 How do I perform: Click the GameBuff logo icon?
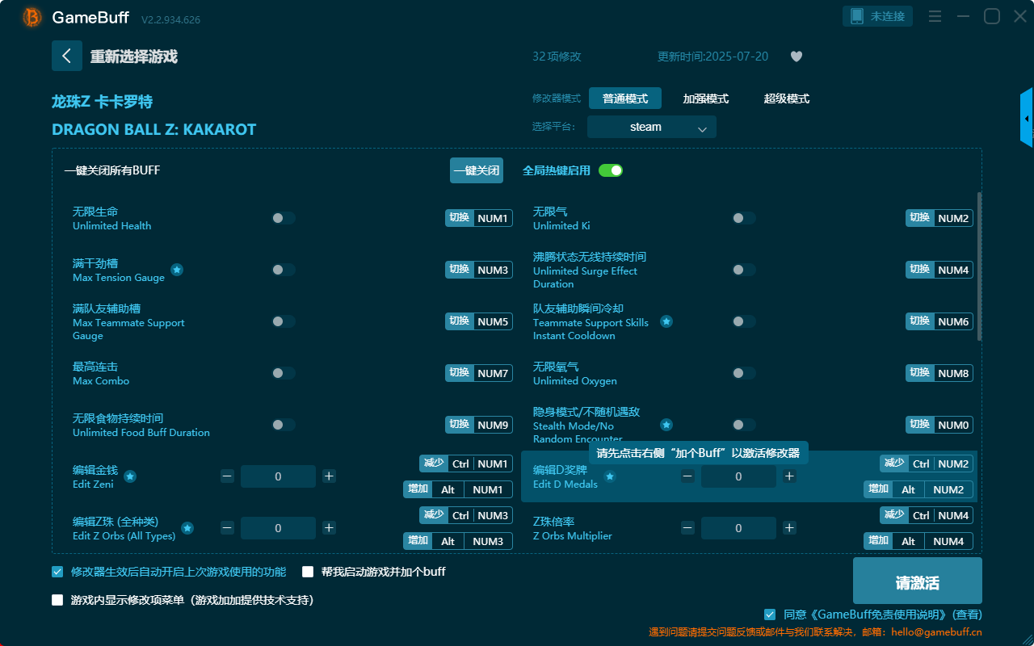pos(32,17)
